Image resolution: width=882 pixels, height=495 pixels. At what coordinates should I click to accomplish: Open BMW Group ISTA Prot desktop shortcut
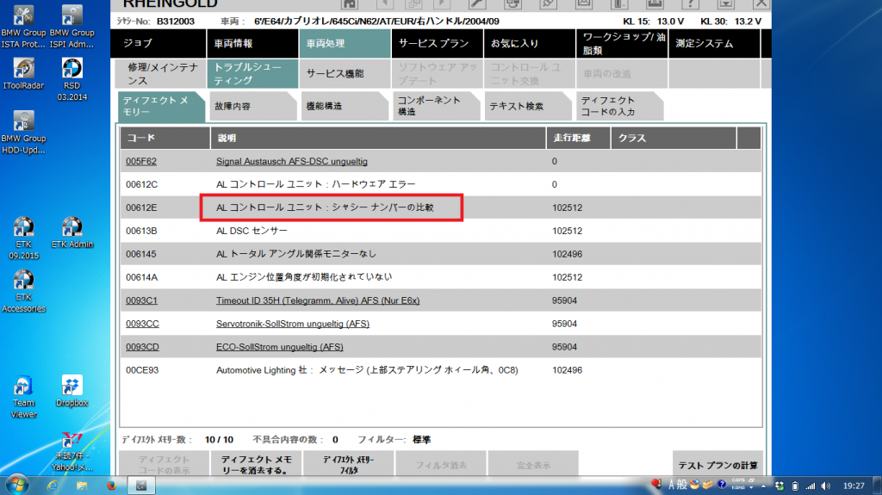click(23, 27)
